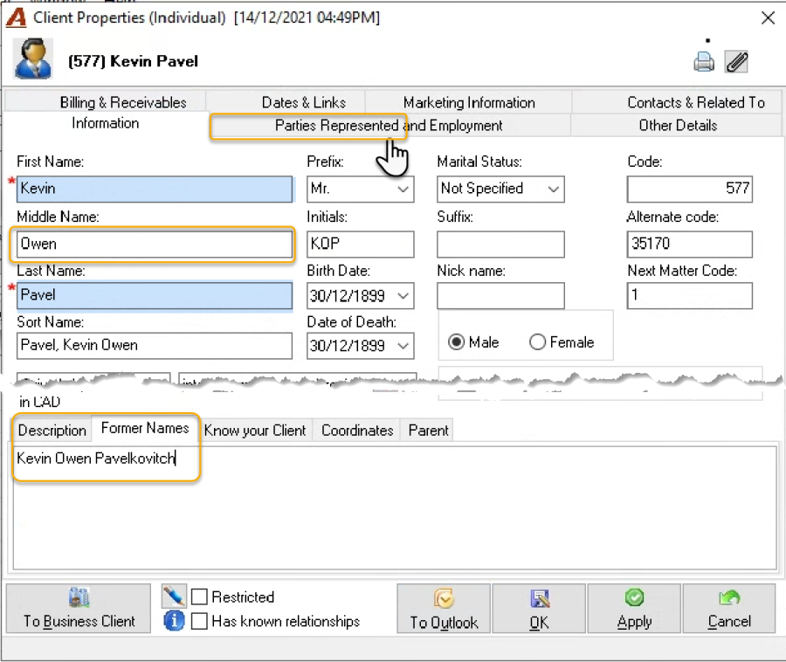Image resolution: width=786 pixels, height=662 pixels.
Task: Open the Birth Date picker
Action: [403, 296]
